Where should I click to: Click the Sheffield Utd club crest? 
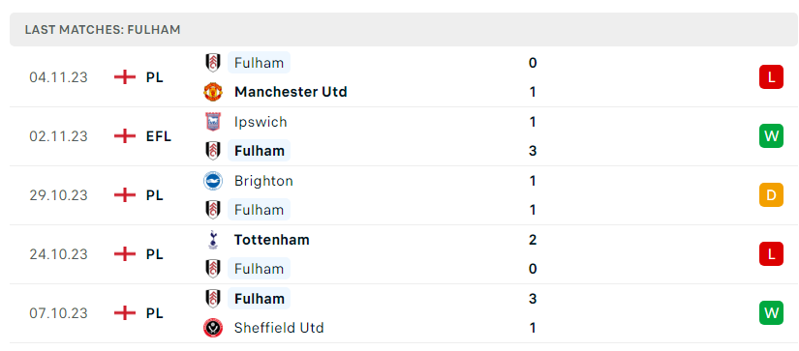(212, 328)
